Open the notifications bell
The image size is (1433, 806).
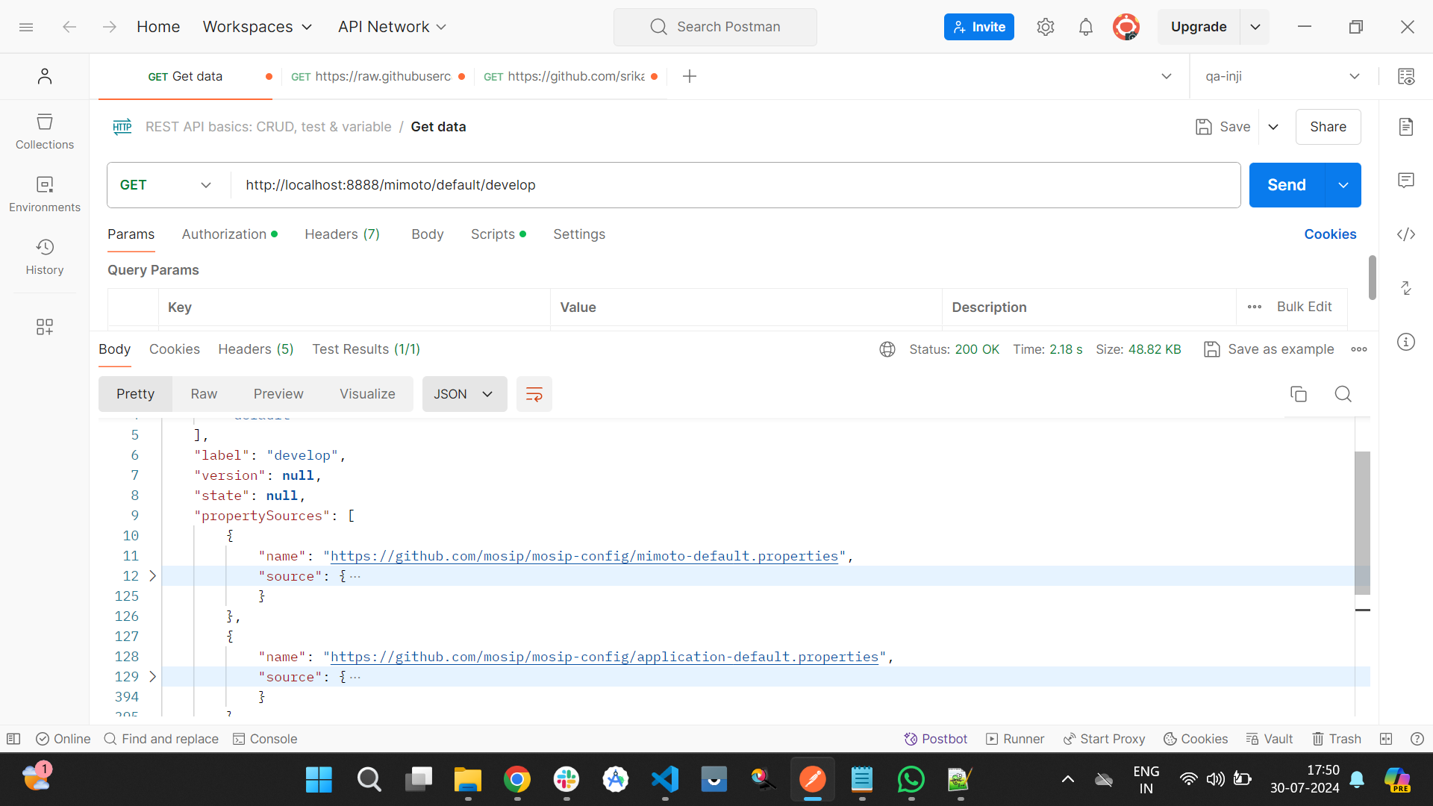click(1086, 27)
